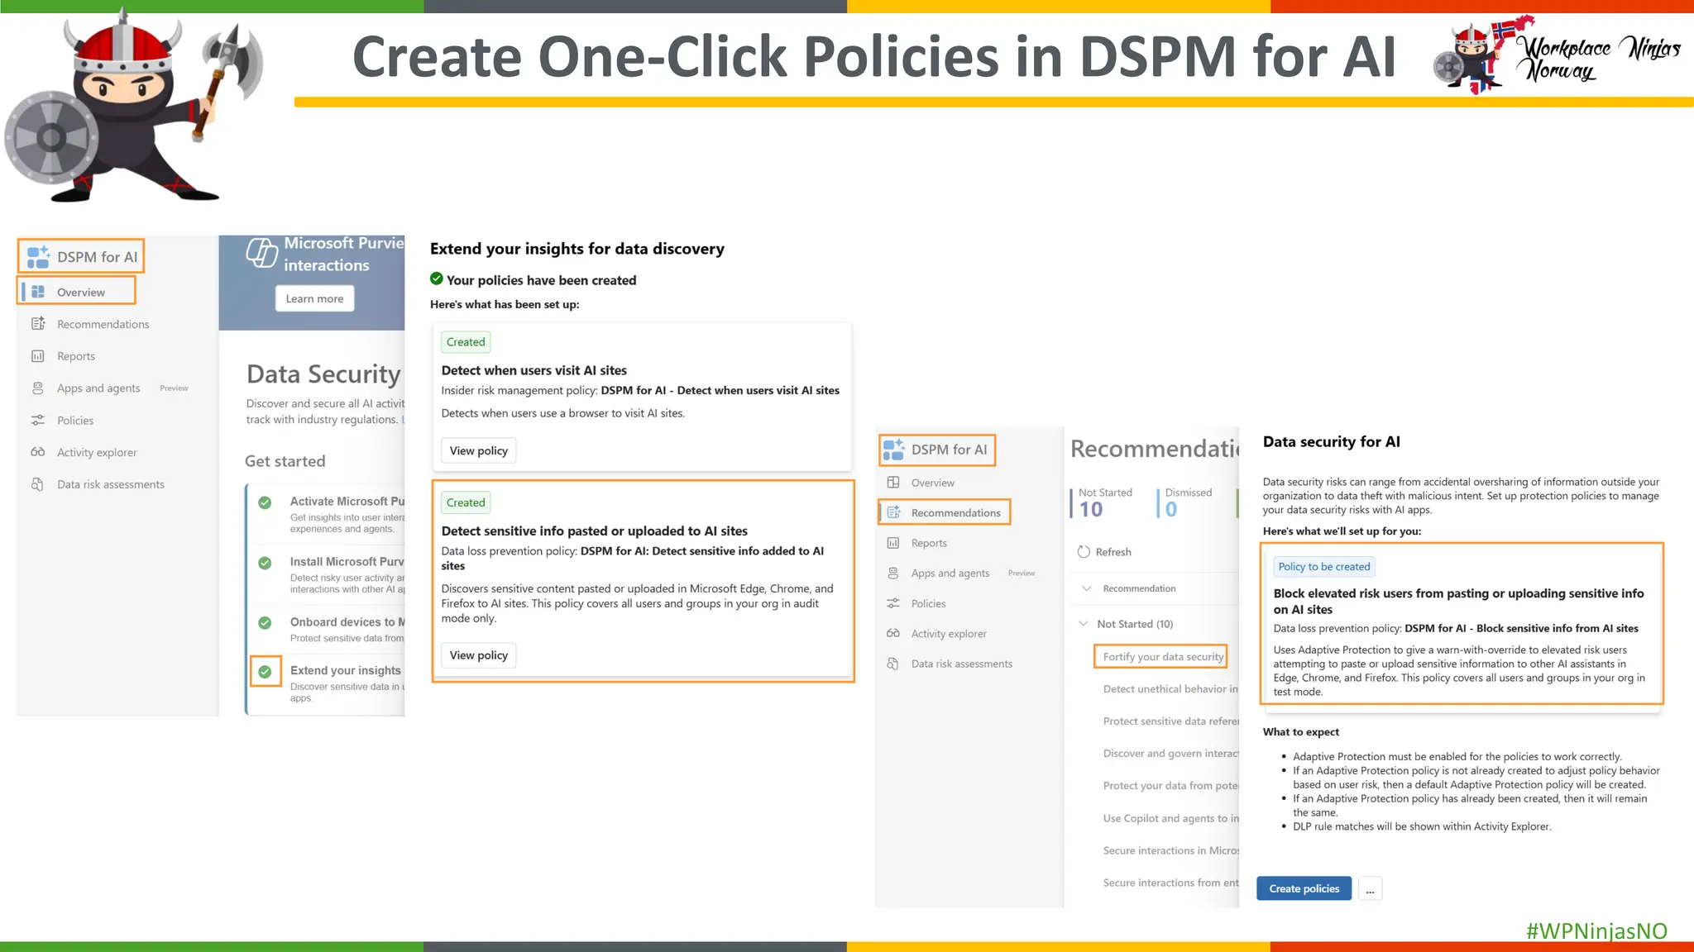Click the green check beside Extend your insights
This screenshot has height=952, width=1694.
[265, 672]
